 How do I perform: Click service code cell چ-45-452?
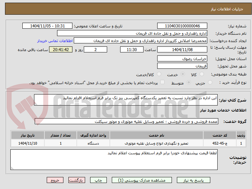coord(220,143)
